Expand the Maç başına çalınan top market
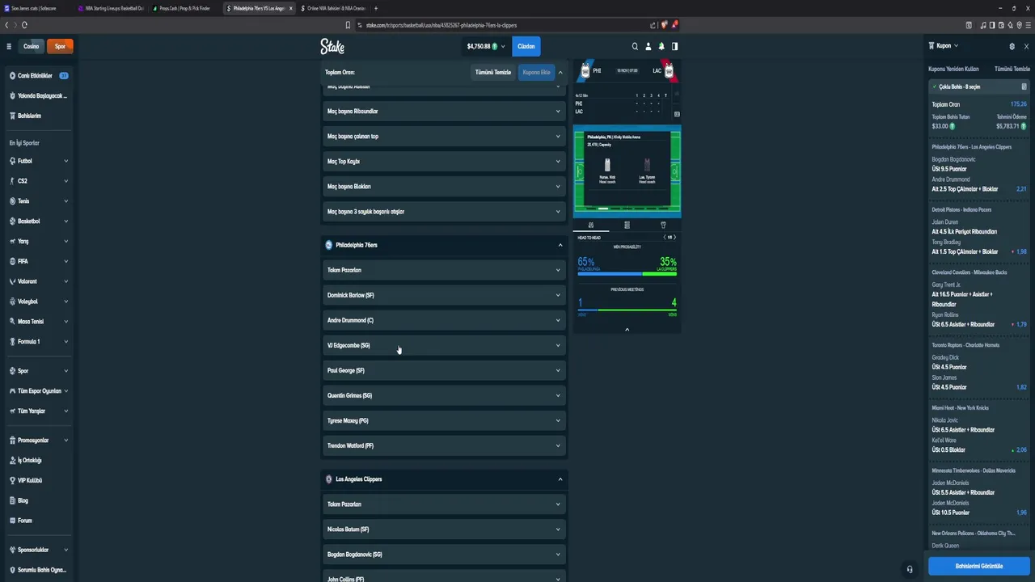Viewport: 1035px width, 582px height. click(444, 136)
